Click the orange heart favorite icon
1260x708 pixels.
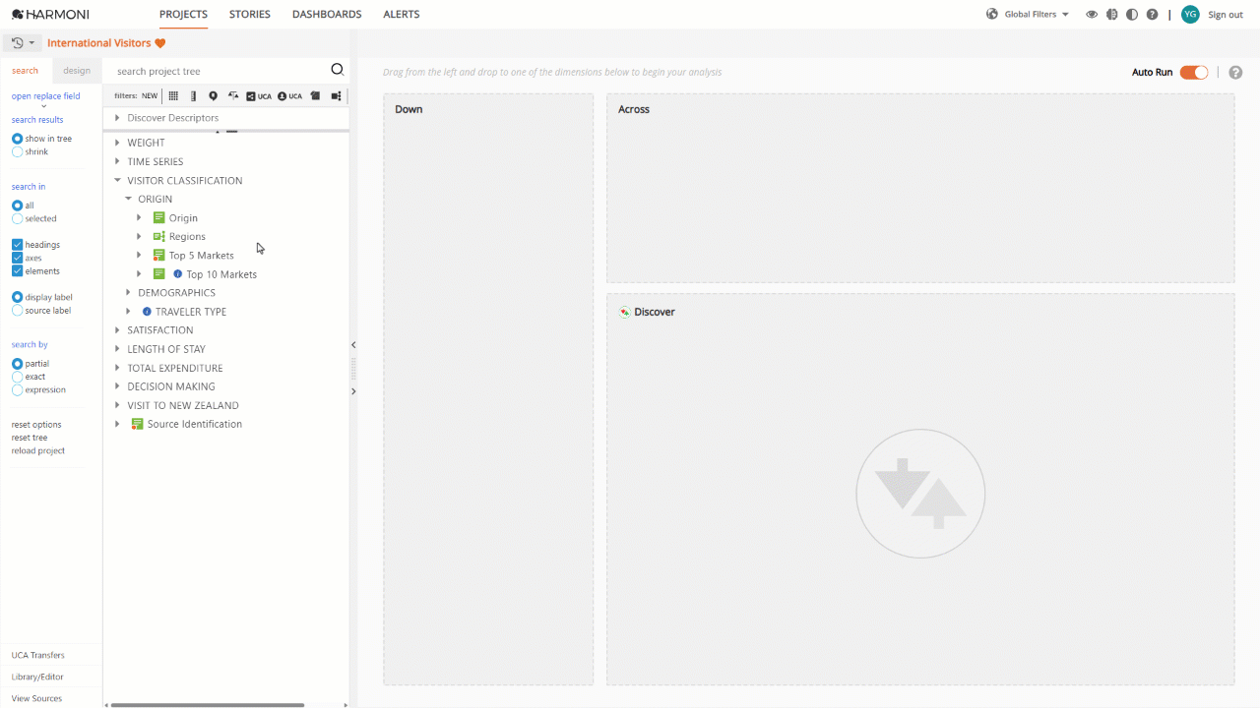pos(160,43)
